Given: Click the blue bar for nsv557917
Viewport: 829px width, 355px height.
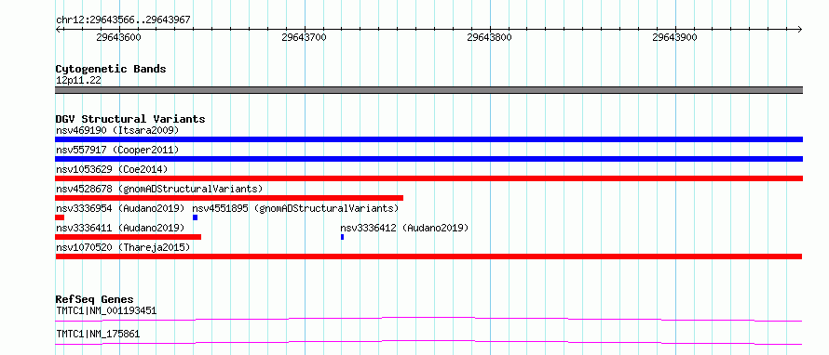Looking at the screenshot, I should tap(428, 159).
